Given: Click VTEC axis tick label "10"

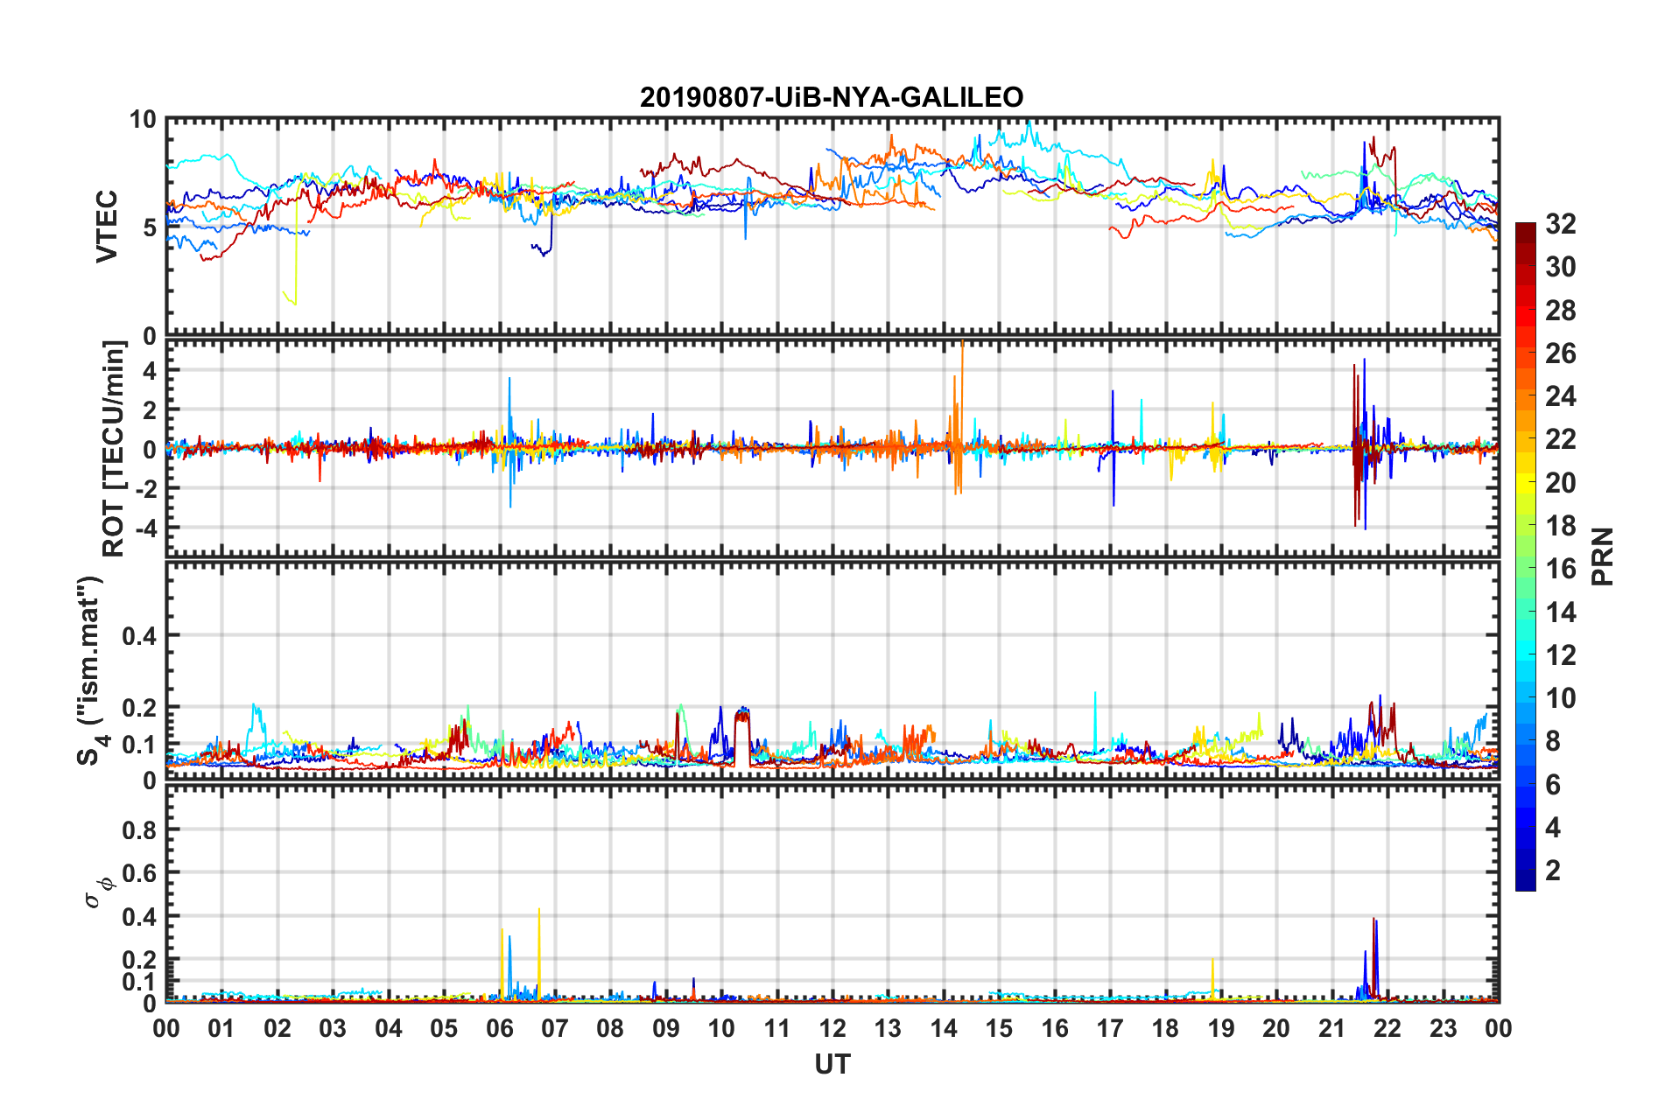Looking at the screenshot, I should point(143,120).
